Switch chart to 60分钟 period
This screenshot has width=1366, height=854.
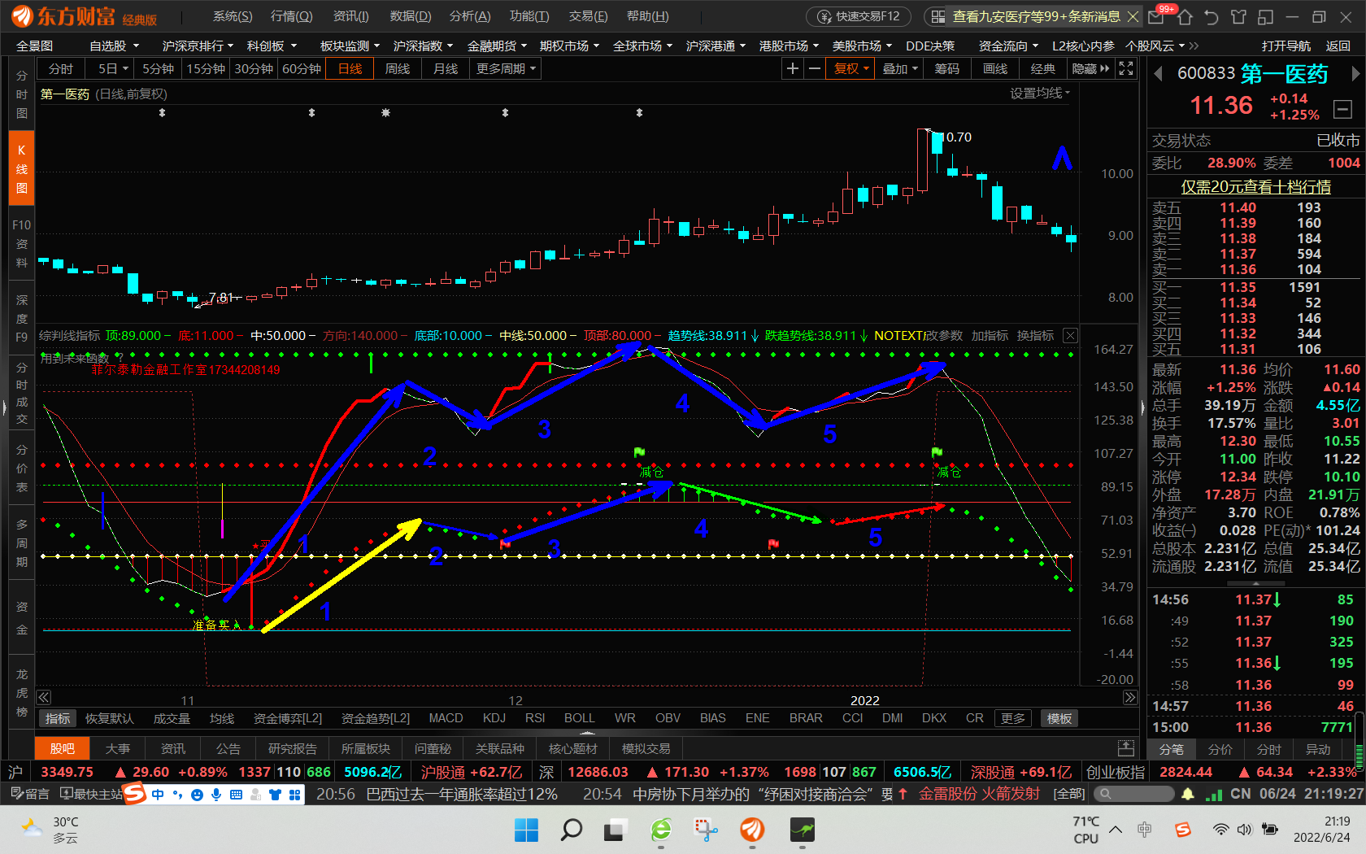click(302, 69)
